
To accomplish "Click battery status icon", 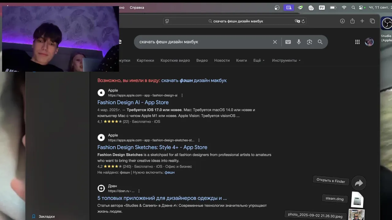I will 333,8.
